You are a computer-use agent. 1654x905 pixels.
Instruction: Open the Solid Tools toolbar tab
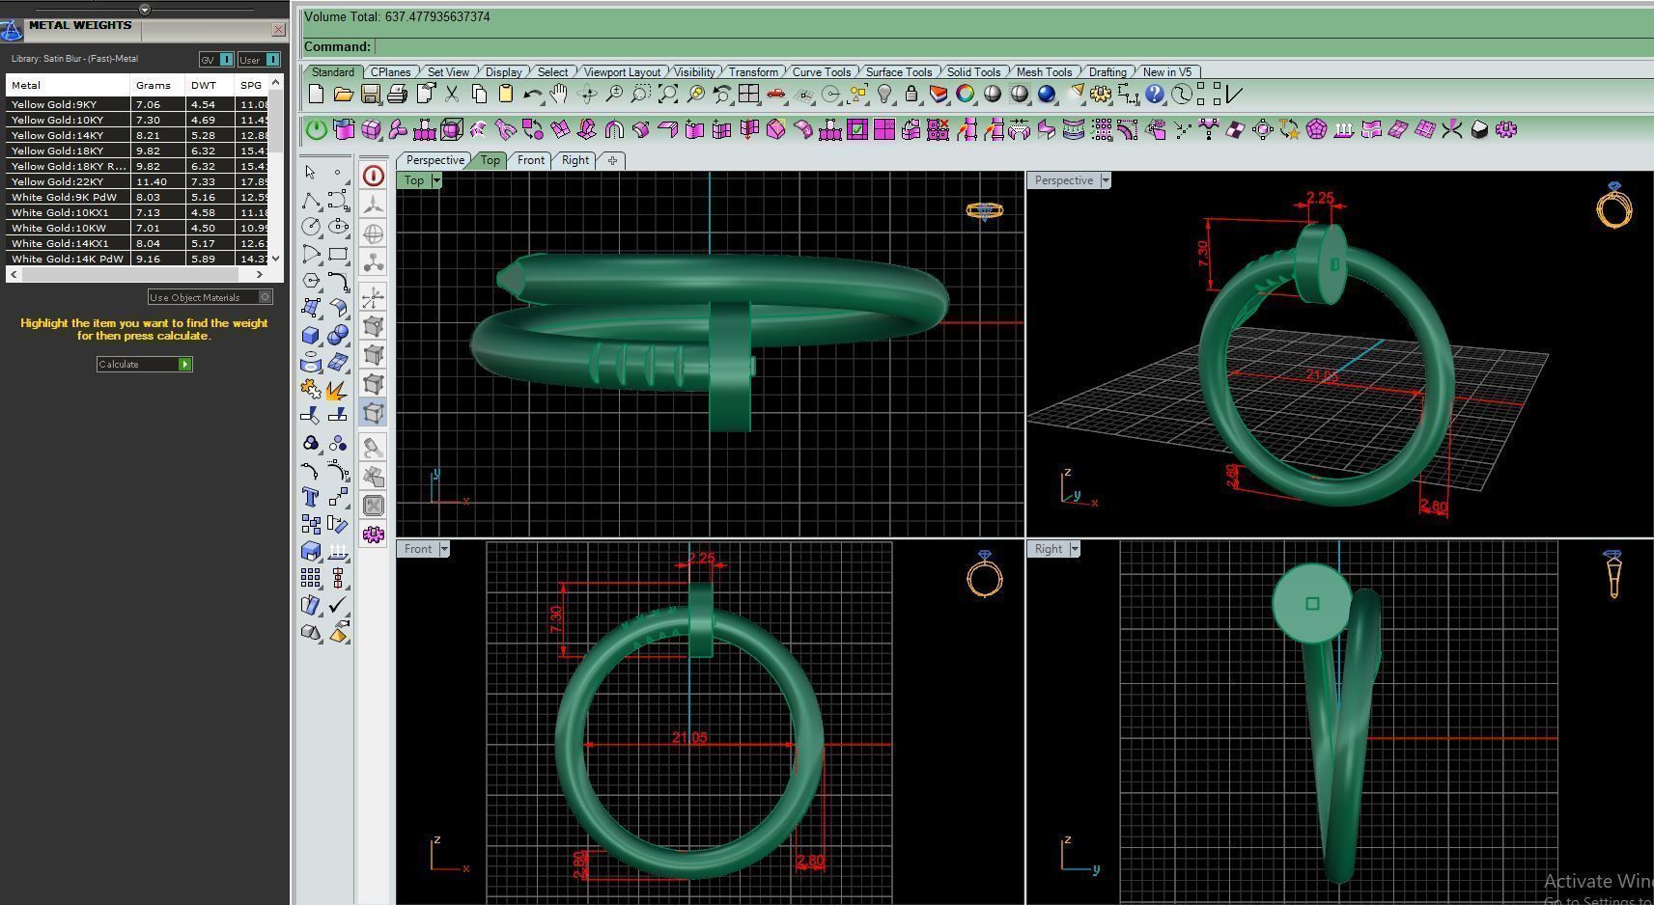[973, 72]
